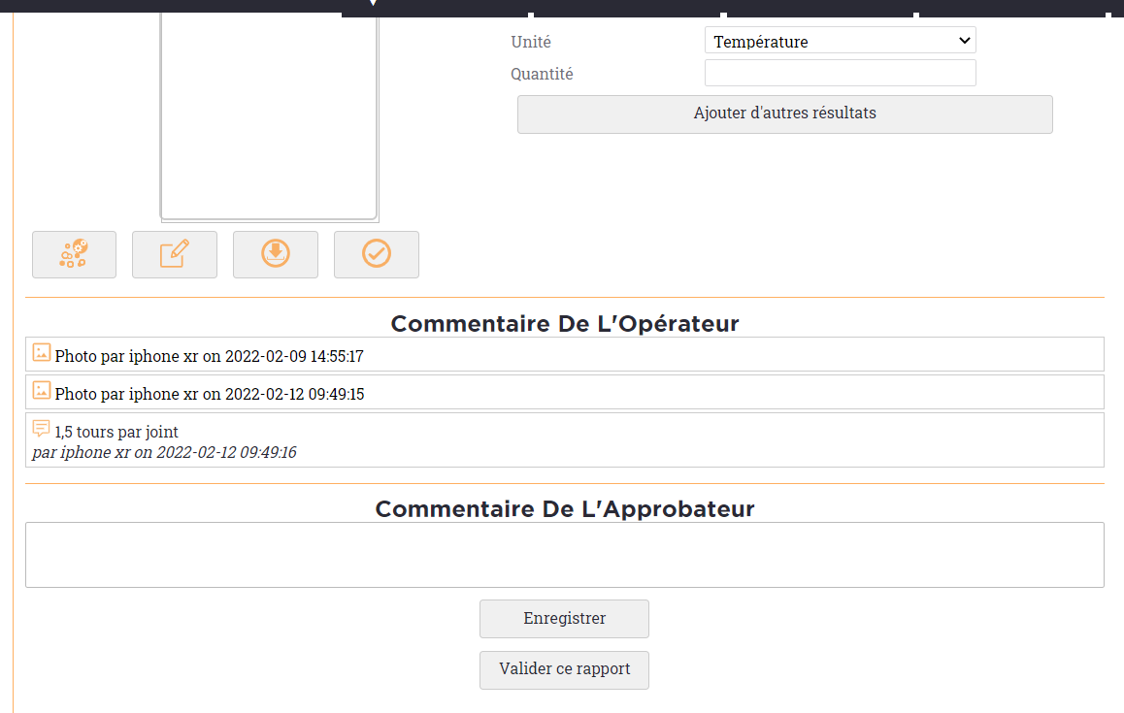Open the Unité dropdown showing Température
The image size is (1124, 713).
pyautogui.click(x=841, y=41)
